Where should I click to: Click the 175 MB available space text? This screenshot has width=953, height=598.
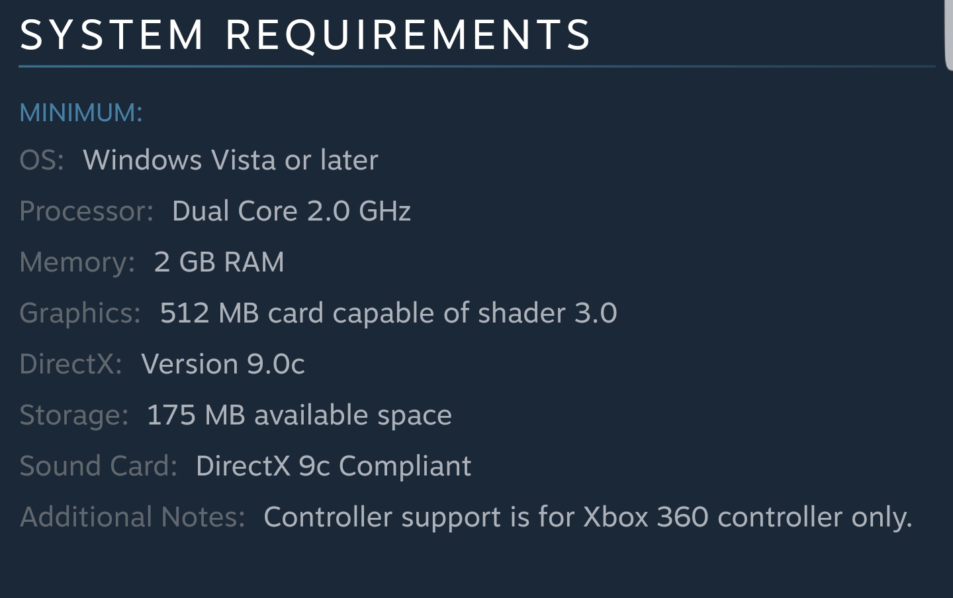point(299,415)
